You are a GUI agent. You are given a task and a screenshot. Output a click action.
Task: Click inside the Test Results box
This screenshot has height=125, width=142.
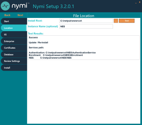[x=84, y=47]
